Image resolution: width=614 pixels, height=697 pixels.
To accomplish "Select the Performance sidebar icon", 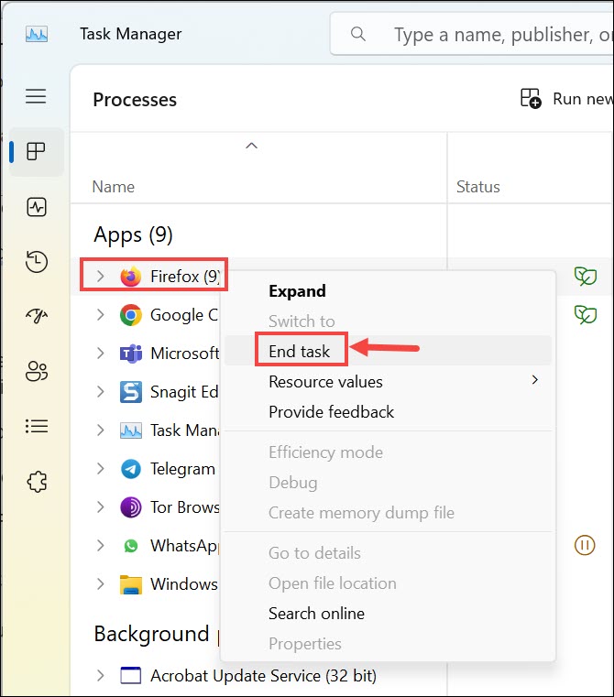I will (x=36, y=207).
